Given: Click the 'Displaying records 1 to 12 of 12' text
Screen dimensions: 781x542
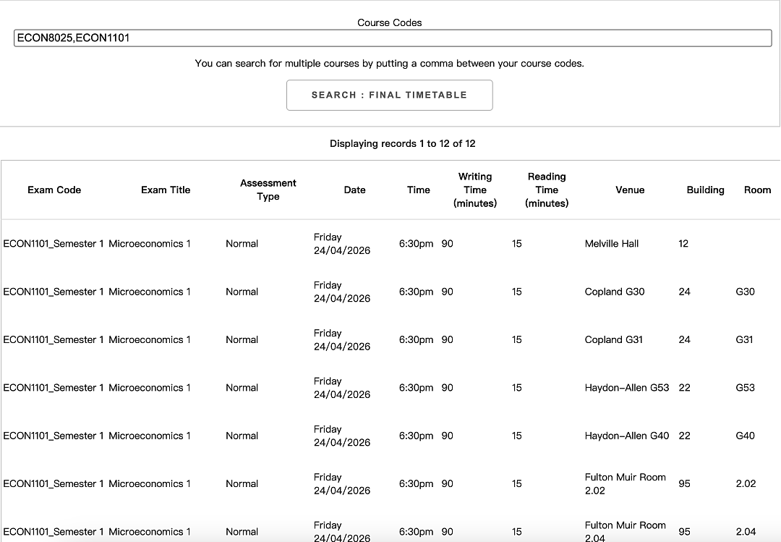Looking at the screenshot, I should tap(403, 143).
